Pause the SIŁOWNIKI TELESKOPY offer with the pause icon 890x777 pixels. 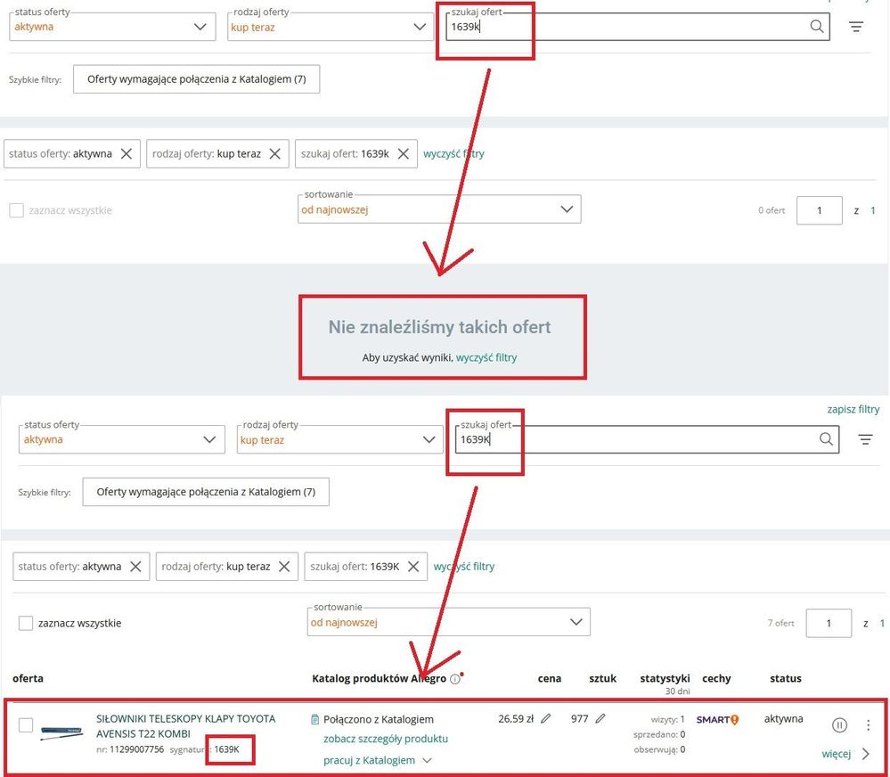(x=839, y=724)
